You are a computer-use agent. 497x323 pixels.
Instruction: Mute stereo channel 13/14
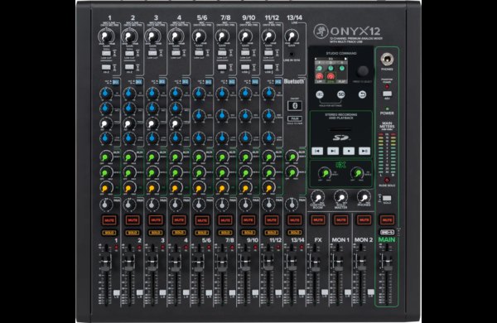(294, 220)
